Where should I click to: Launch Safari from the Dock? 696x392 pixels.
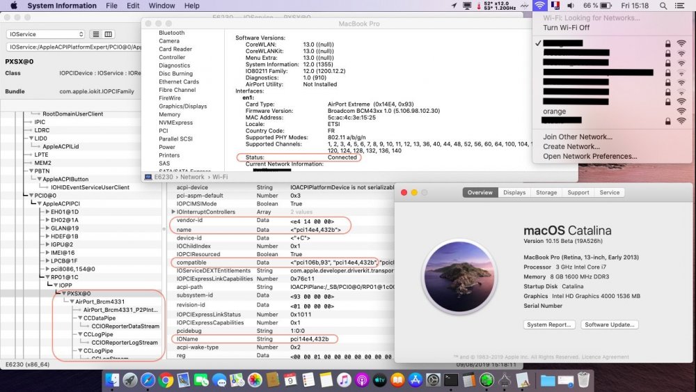click(x=148, y=380)
